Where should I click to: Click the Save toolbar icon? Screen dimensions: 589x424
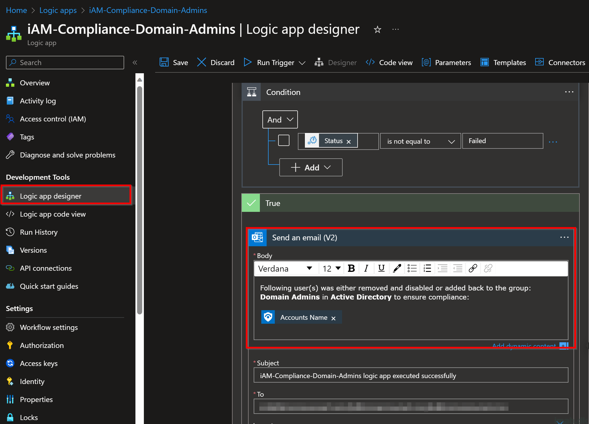[x=164, y=62]
